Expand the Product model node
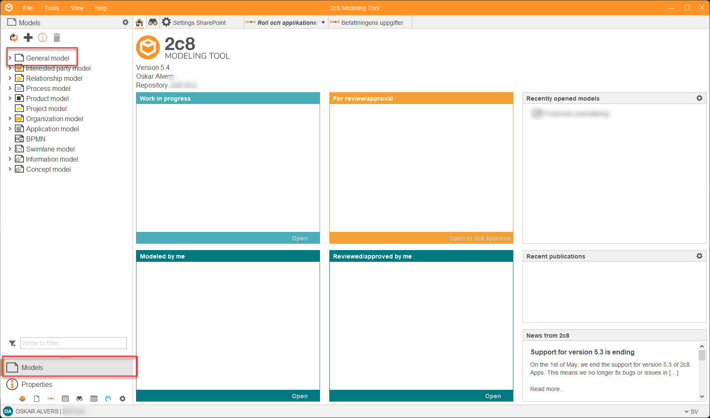710x418 pixels. pyautogui.click(x=10, y=99)
